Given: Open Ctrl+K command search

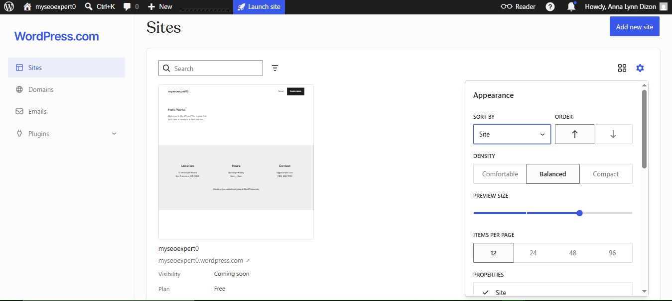Looking at the screenshot, I should (100, 7).
